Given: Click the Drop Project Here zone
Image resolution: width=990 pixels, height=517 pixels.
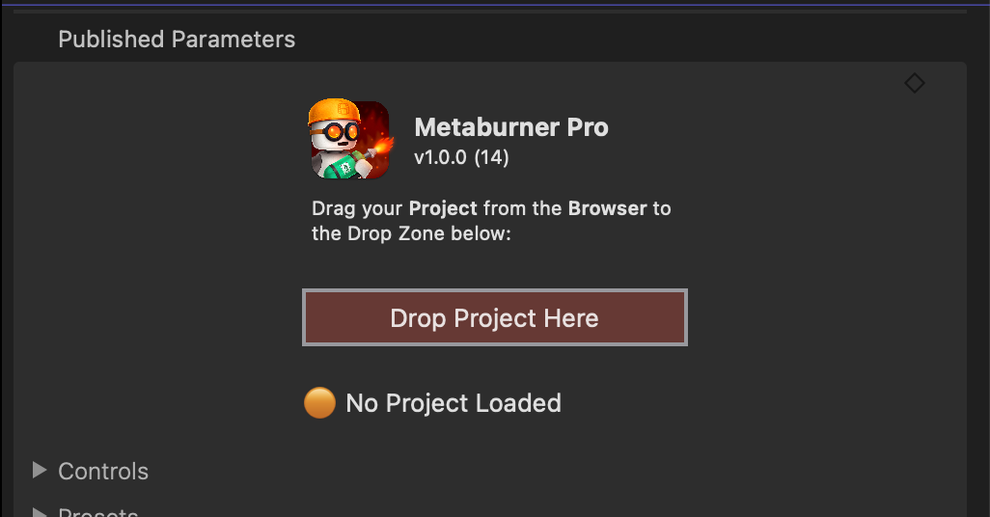Looking at the screenshot, I should point(494,317).
